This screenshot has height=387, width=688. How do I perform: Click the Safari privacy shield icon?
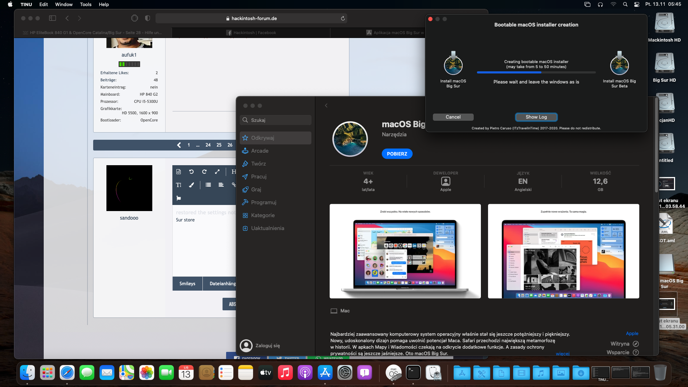pos(147,18)
